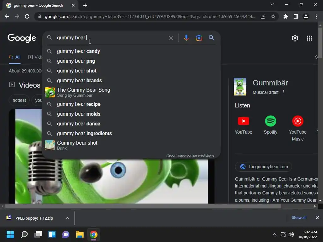This screenshot has height=242, width=323.
Task: Click the Google logo
Action: coord(22,38)
